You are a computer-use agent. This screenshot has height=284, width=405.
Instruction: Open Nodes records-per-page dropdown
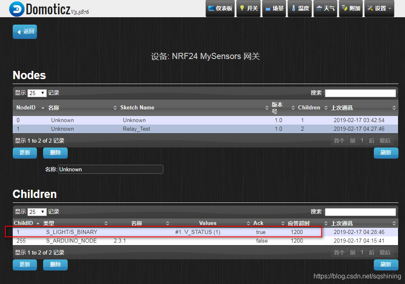click(37, 93)
